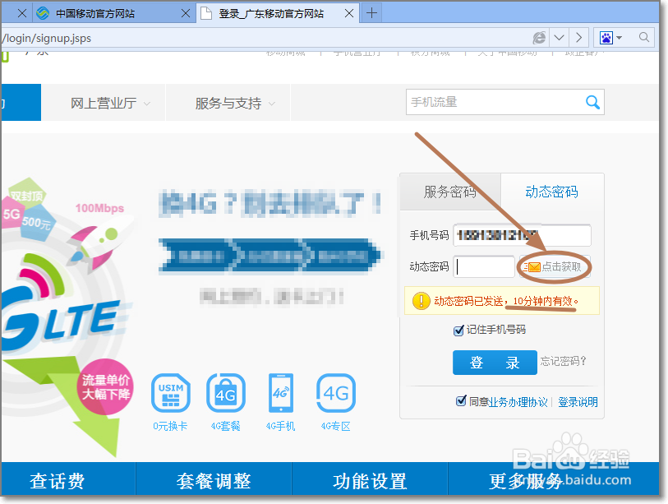Switch to the 动态密码 login tab
This screenshot has height=504, width=668.
[551, 192]
